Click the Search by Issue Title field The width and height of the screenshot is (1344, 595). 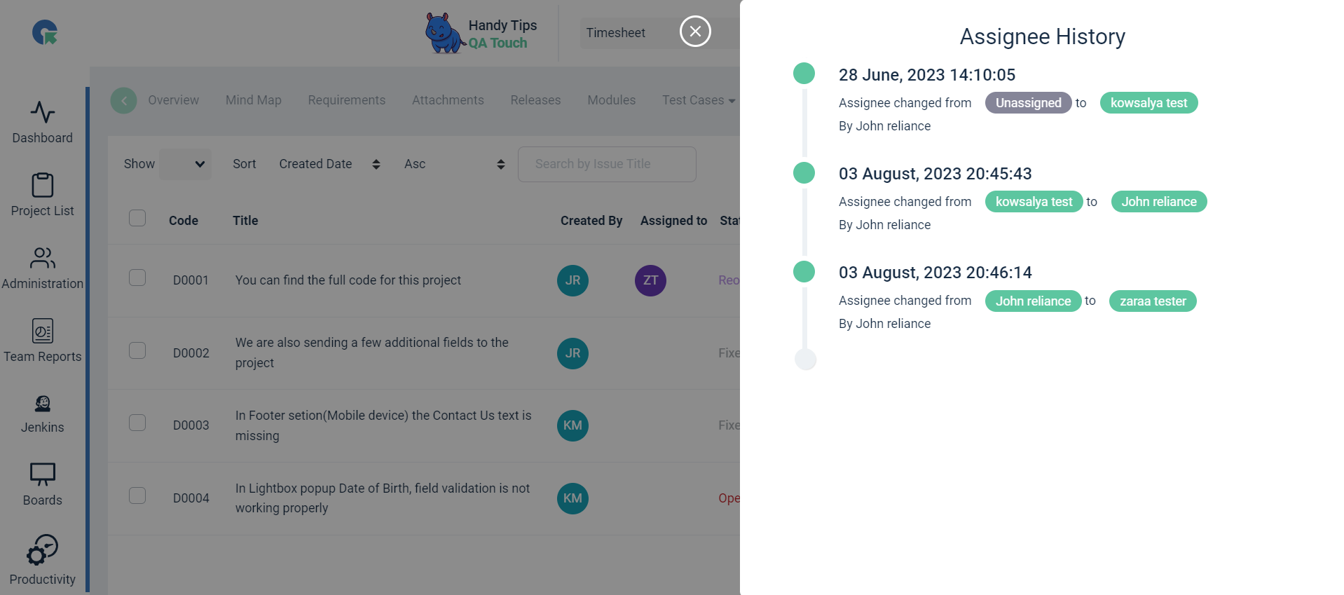(x=607, y=164)
